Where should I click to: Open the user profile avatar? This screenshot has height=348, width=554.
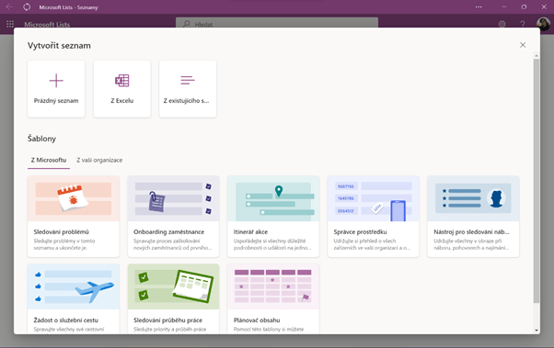543,24
